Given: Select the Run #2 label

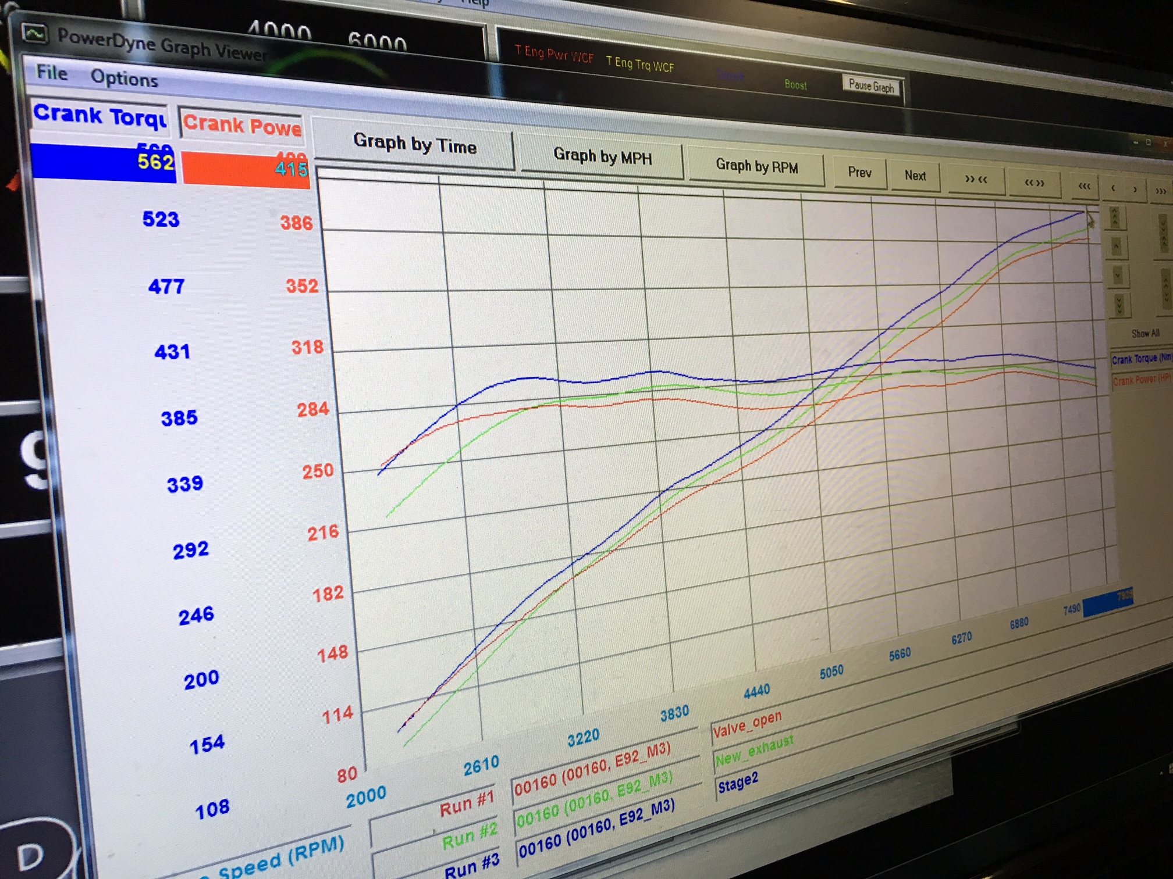Looking at the screenshot, I should (x=470, y=837).
